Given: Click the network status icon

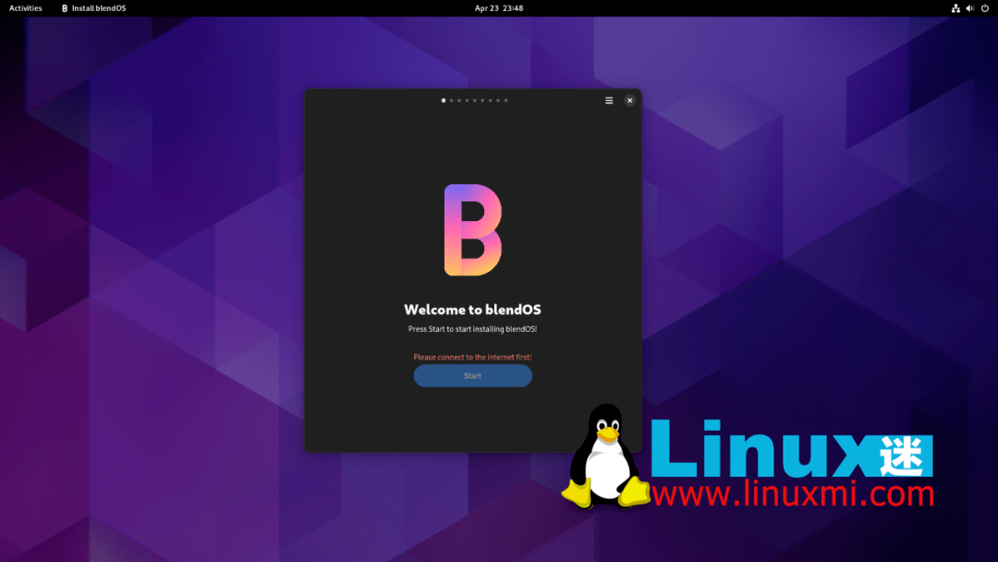Looking at the screenshot, I should tap(955, 8).
